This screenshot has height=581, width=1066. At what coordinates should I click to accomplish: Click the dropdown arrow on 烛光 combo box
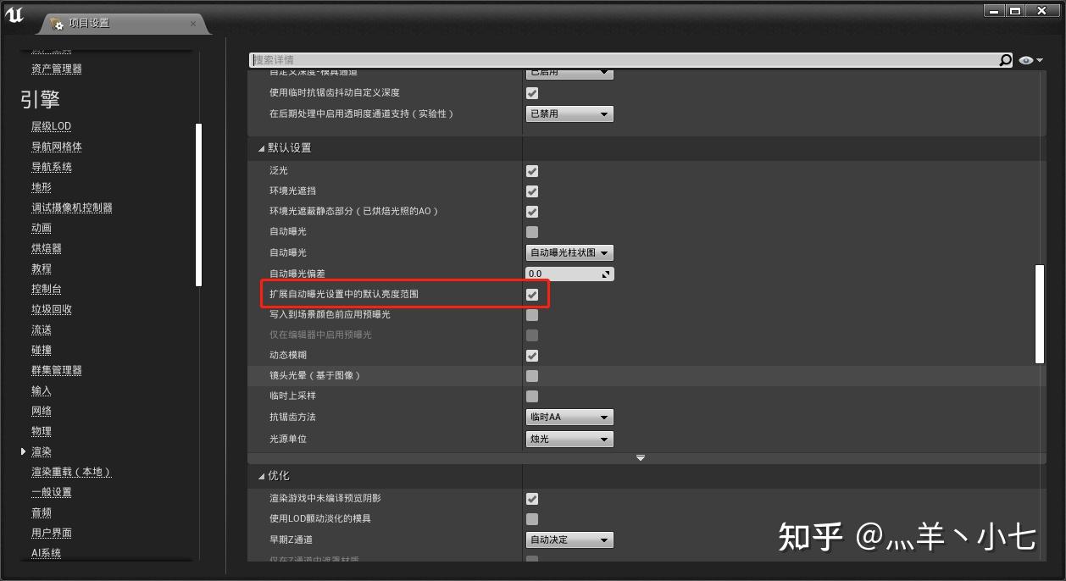pyautogui.click(x=605, y=439)
